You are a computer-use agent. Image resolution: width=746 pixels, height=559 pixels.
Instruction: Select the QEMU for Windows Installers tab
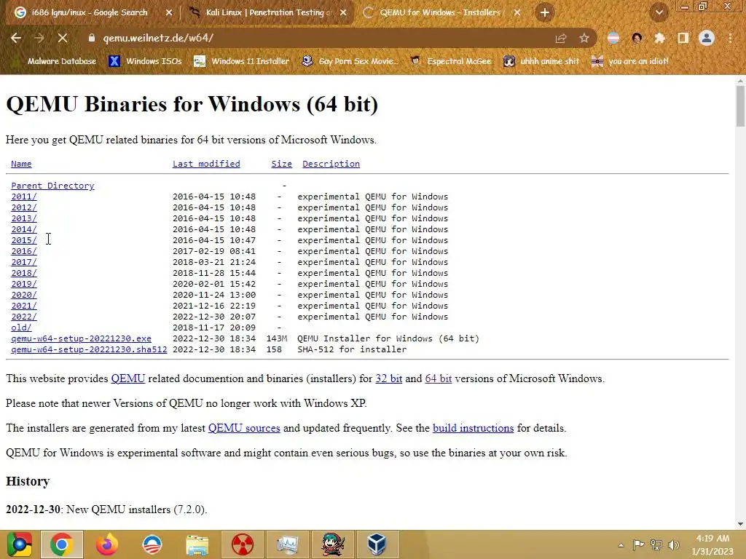pos(440,13)
